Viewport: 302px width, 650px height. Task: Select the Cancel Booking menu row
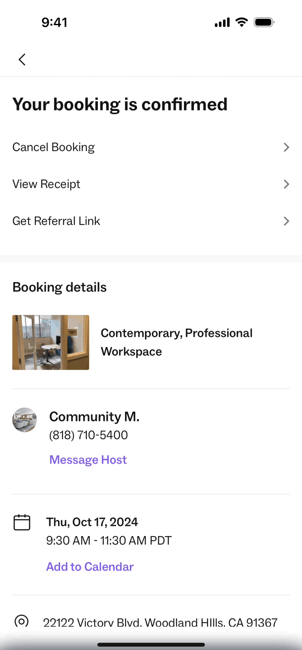point(54,147)
